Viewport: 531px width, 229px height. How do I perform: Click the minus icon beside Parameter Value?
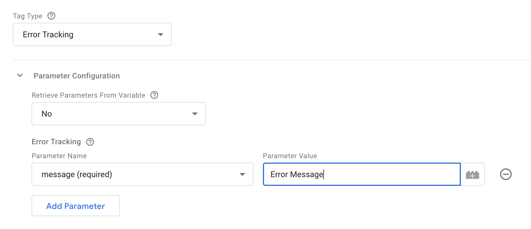506,174
